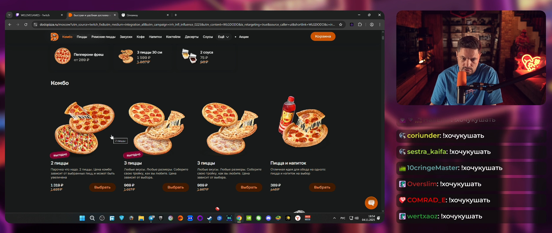Bookmark this page with the star icon
The width and height of the screenshot is (552, 233).
[340, 25]
